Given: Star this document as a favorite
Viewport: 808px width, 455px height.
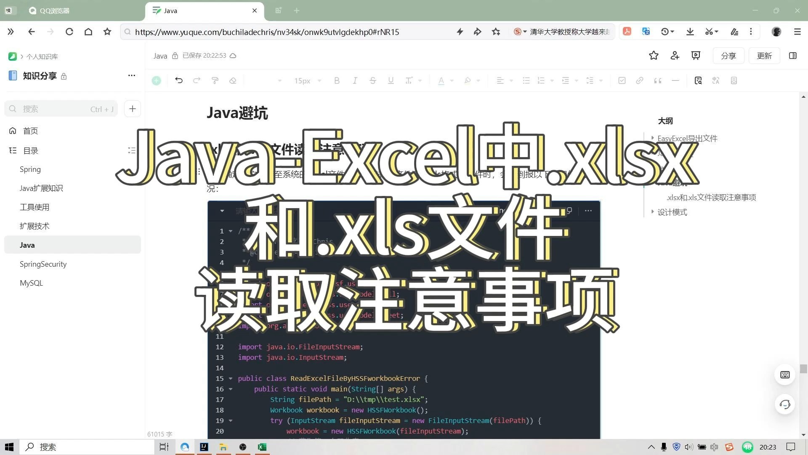Looking at the screenshot, I should tap(654, 56).
